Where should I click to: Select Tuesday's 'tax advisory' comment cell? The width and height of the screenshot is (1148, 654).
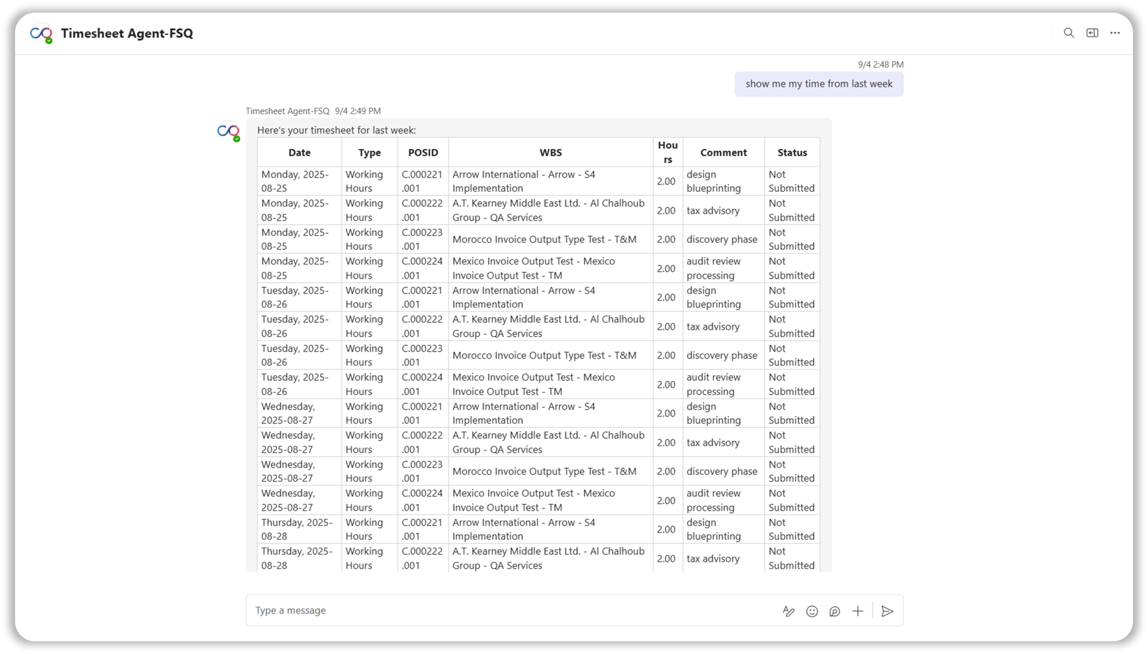coord(723,326)
